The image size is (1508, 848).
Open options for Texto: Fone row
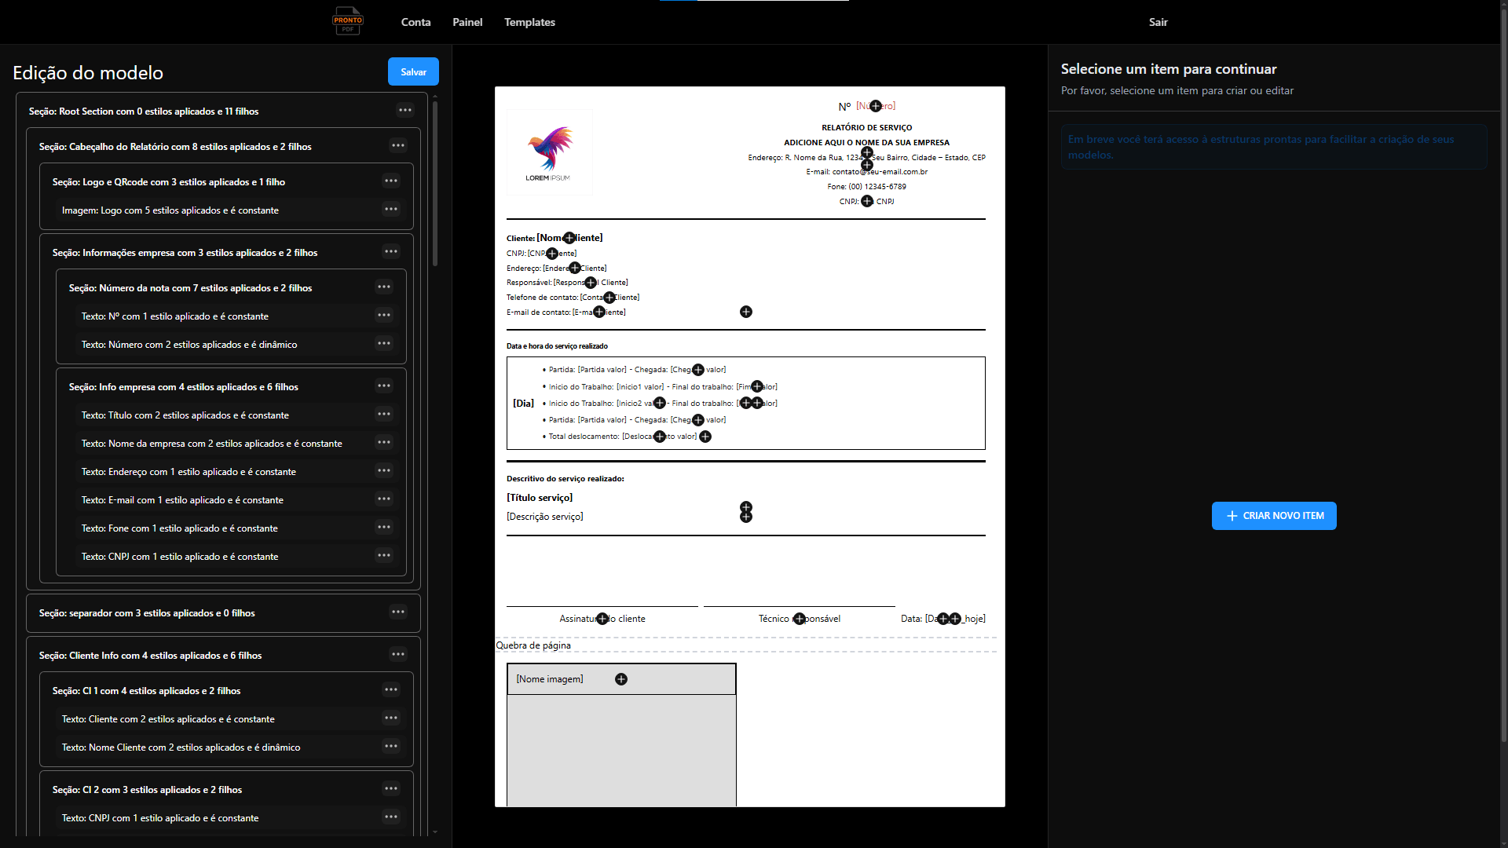coord(384,527)
